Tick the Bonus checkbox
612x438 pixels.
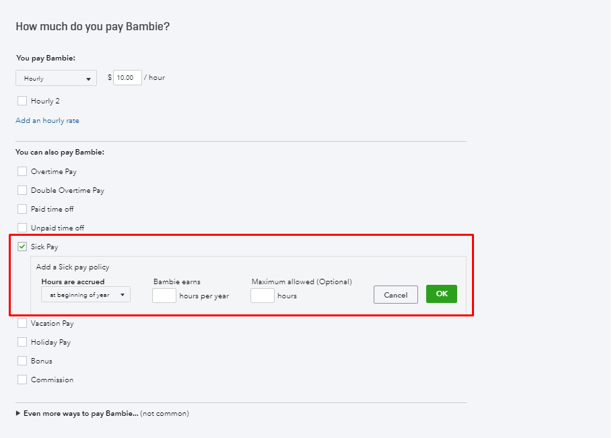[x=22, y=361]
